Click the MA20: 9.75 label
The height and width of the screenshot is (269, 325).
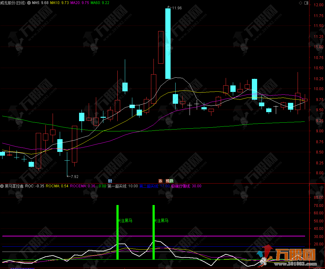tap(80, 3)
